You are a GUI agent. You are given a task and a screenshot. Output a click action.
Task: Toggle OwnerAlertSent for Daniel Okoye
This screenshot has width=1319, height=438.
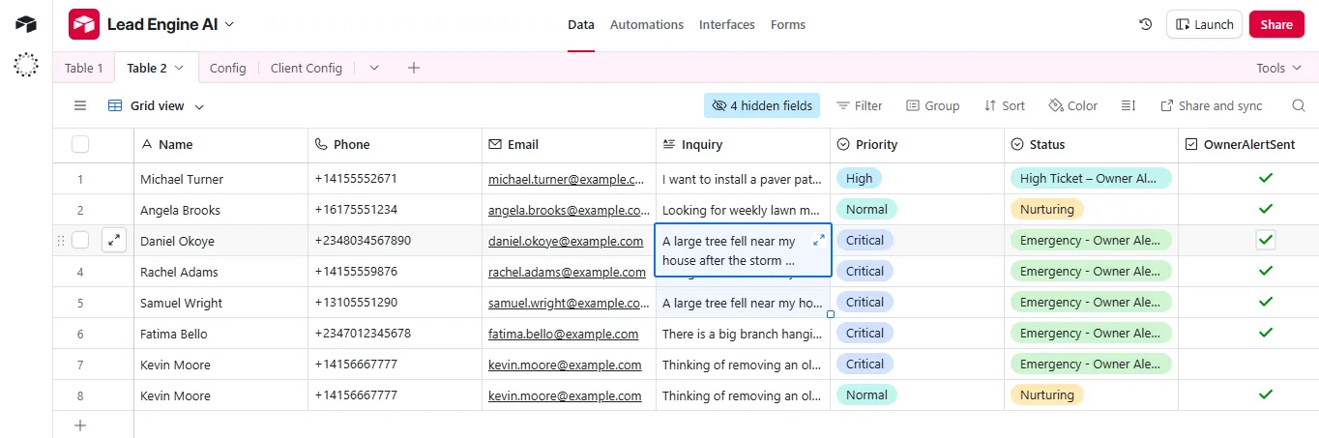1266,240
